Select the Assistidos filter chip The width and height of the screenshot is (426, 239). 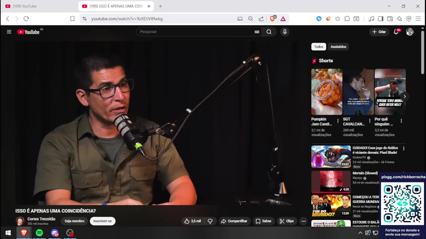[338, 47]
